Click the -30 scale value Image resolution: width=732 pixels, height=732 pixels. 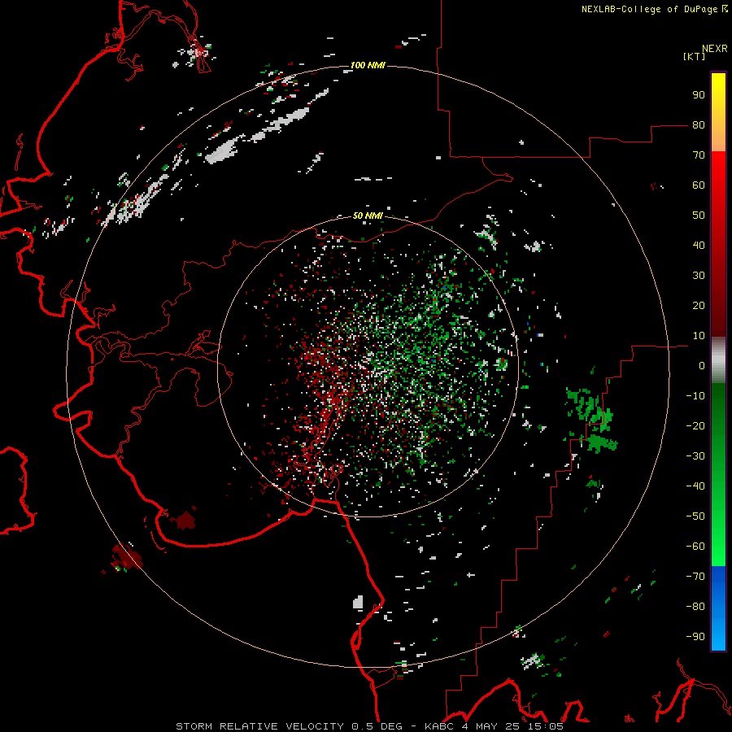click(695, 456)
